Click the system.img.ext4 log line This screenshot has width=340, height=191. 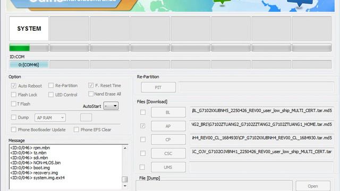[x=37, y=178]
